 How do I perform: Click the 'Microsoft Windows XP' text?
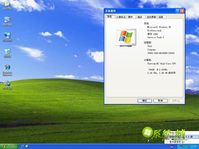point(159,27)
